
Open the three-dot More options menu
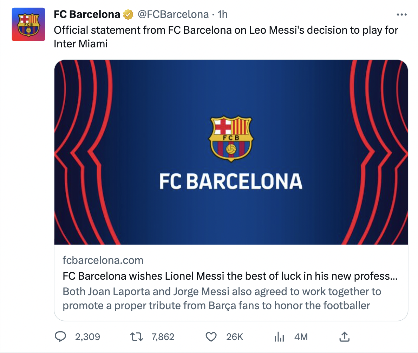pos(401,15)
